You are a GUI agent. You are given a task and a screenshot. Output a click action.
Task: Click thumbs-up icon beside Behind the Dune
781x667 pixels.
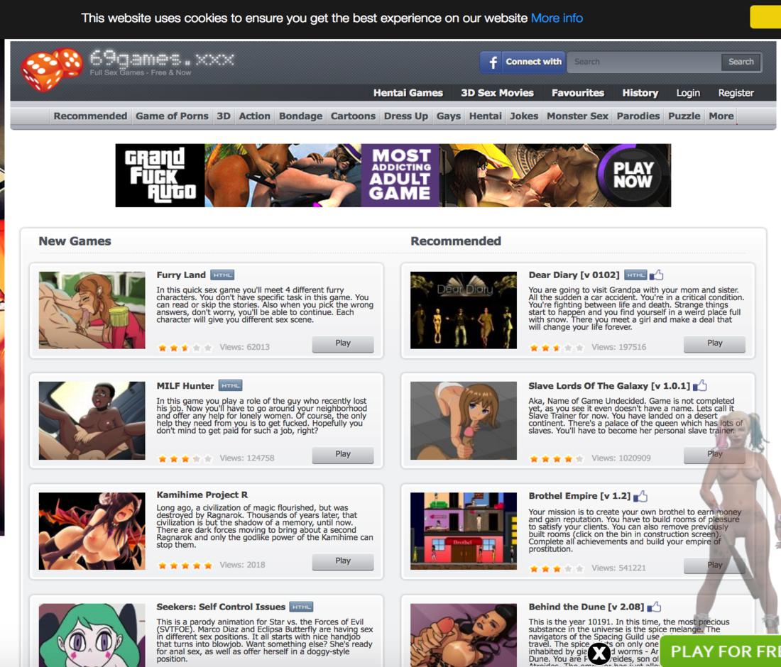click(654, 607)
